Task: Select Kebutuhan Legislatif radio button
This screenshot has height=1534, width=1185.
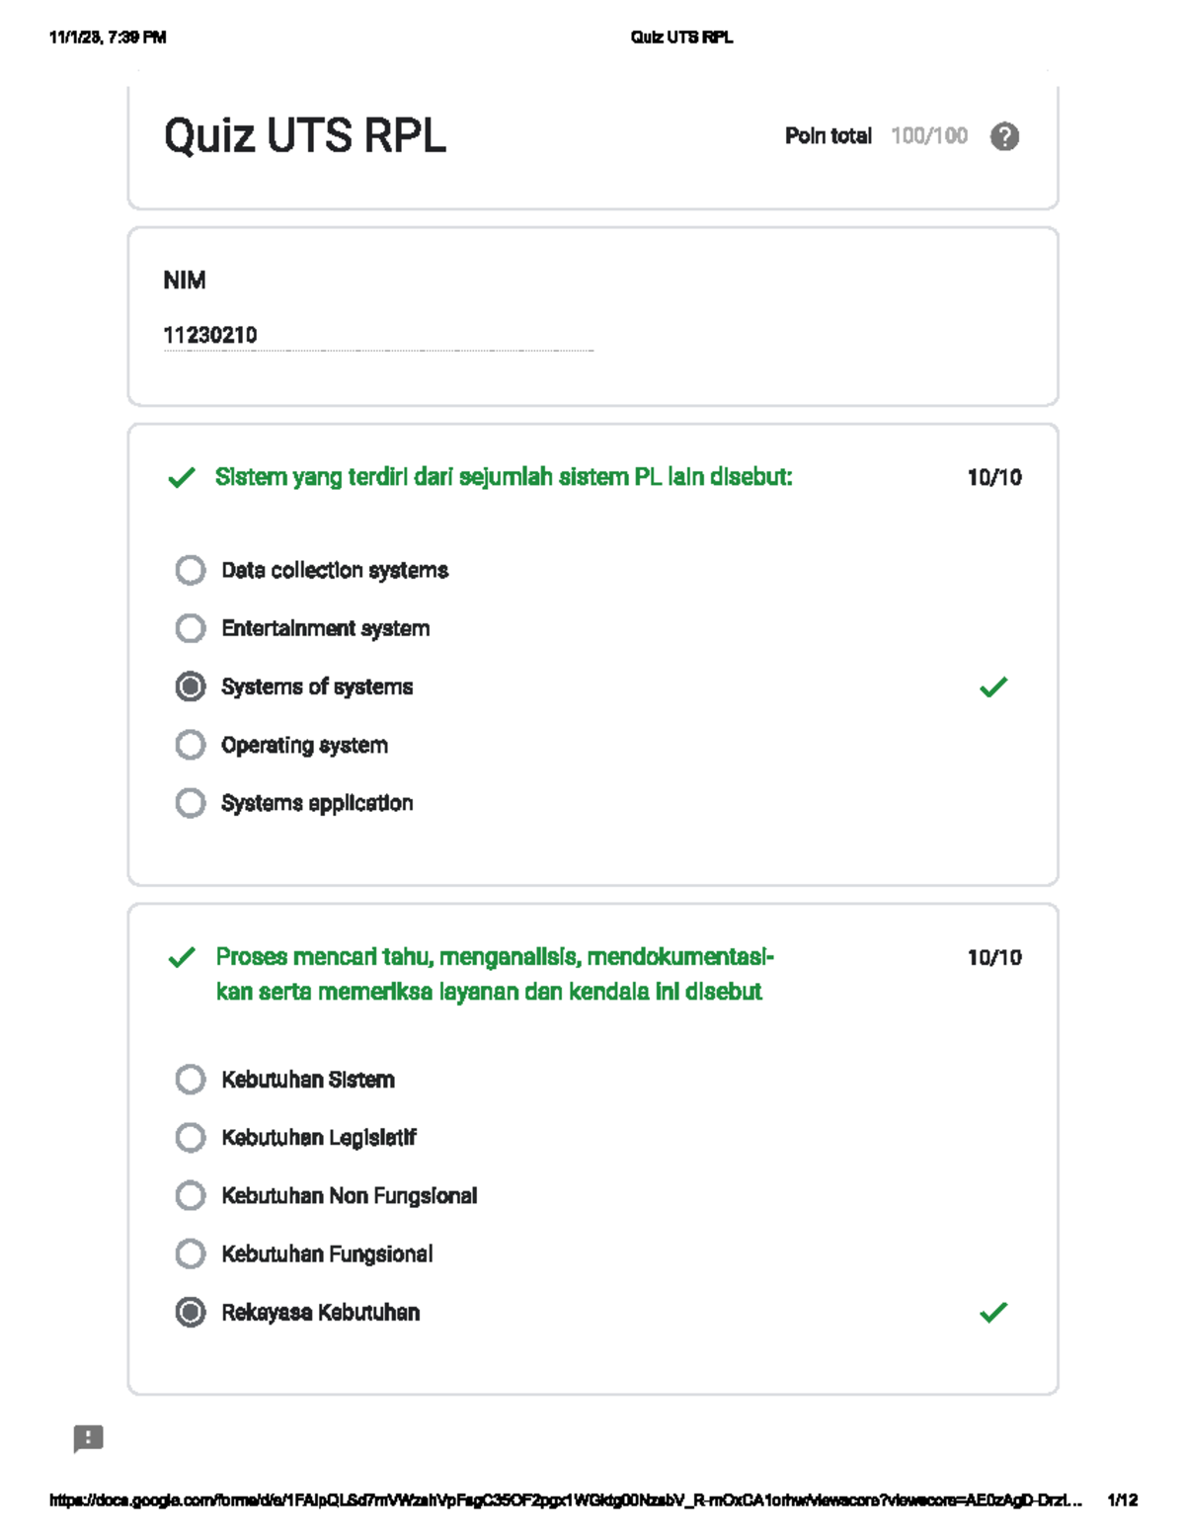Action: pyautogui.click(x=191, y=1138)
